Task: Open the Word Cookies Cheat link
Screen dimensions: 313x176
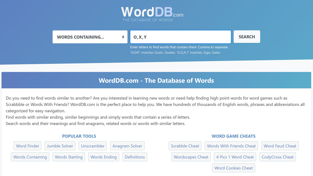Action: point(233,168)
